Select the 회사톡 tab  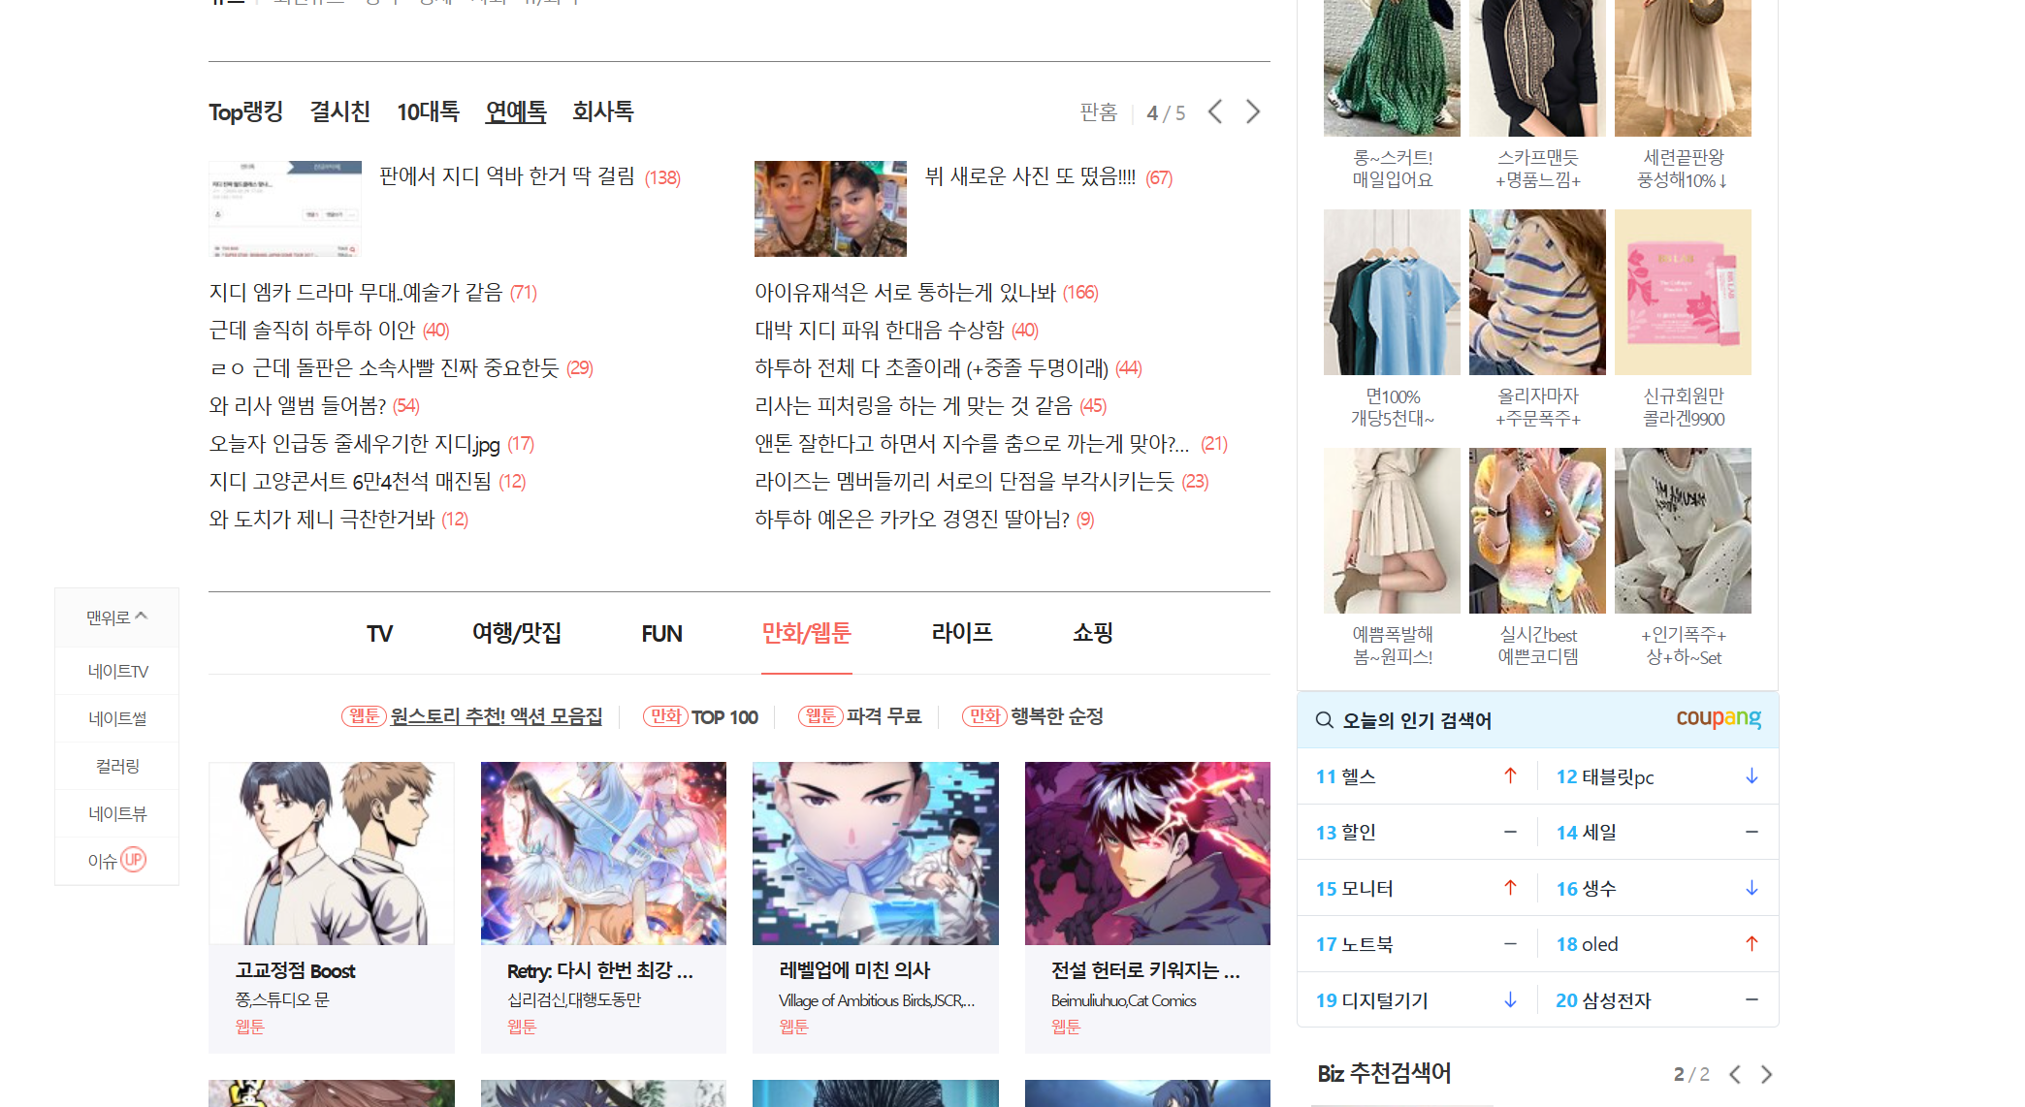602,112
